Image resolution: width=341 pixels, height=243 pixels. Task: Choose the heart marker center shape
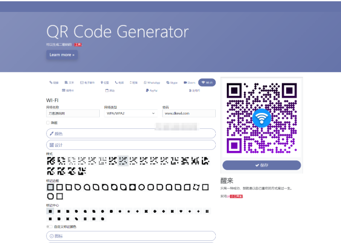[181, 211]
